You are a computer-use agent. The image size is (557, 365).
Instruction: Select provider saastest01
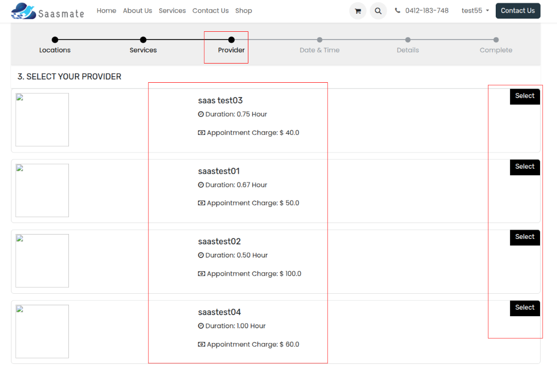point(525,167)
